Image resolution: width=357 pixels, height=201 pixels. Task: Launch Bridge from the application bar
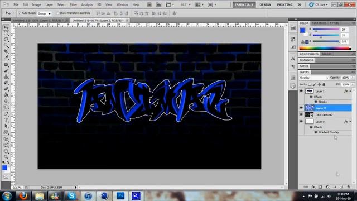(x=149, y=4)
